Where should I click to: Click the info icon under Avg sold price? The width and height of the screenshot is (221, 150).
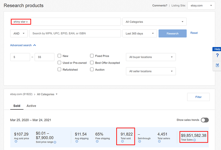[16, 141]
